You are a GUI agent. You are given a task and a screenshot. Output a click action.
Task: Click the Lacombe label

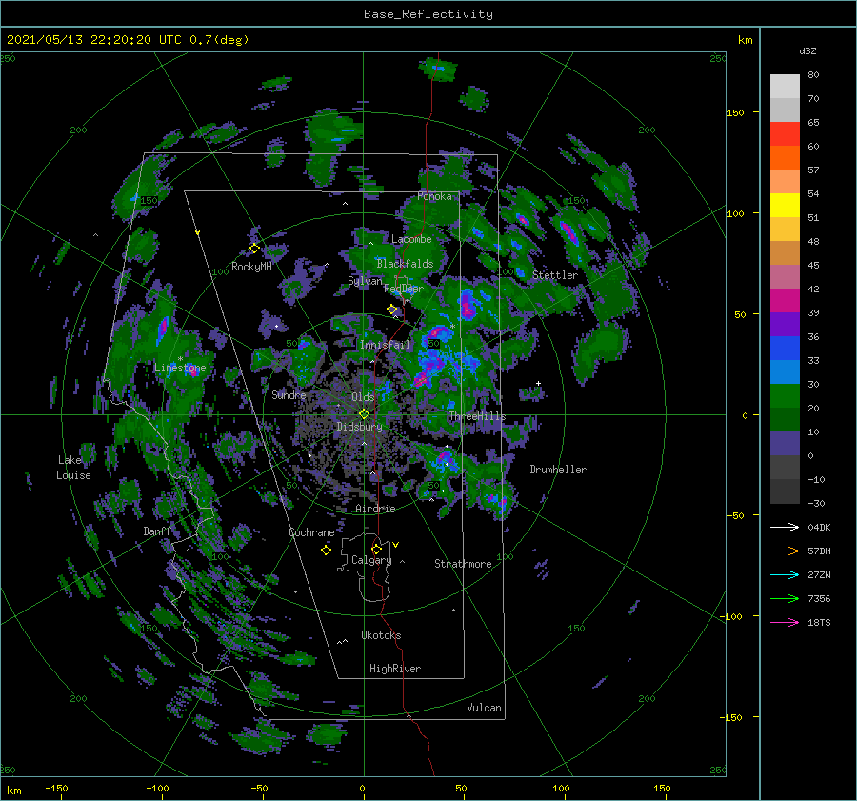(411, 239)
